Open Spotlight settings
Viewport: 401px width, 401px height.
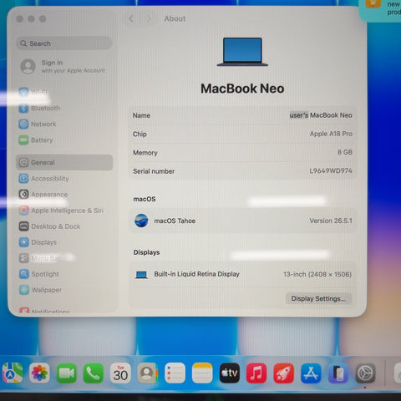point(64,274)
